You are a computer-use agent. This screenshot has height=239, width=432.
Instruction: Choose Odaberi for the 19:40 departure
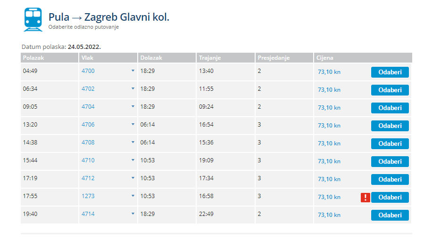[390, 215]
